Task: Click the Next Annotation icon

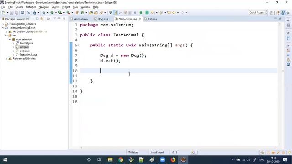Action: pyautogui.click(x=153, y=13)
